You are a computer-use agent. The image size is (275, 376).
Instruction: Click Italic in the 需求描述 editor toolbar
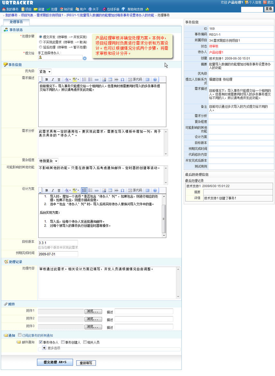[x=53, y=80]
